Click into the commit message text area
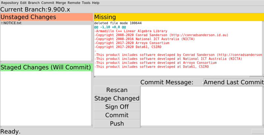264x135 pixels. tap(201, 106)
